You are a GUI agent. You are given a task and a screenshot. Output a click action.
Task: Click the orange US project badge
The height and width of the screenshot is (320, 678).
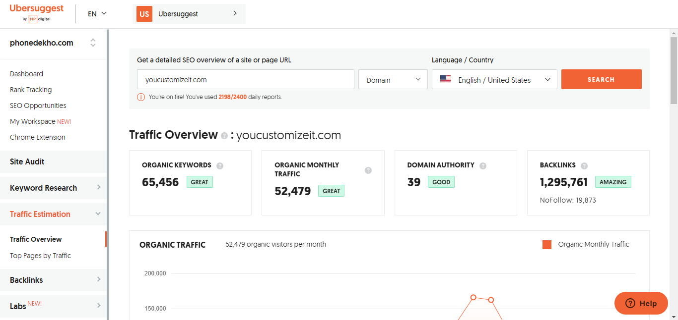144,14
